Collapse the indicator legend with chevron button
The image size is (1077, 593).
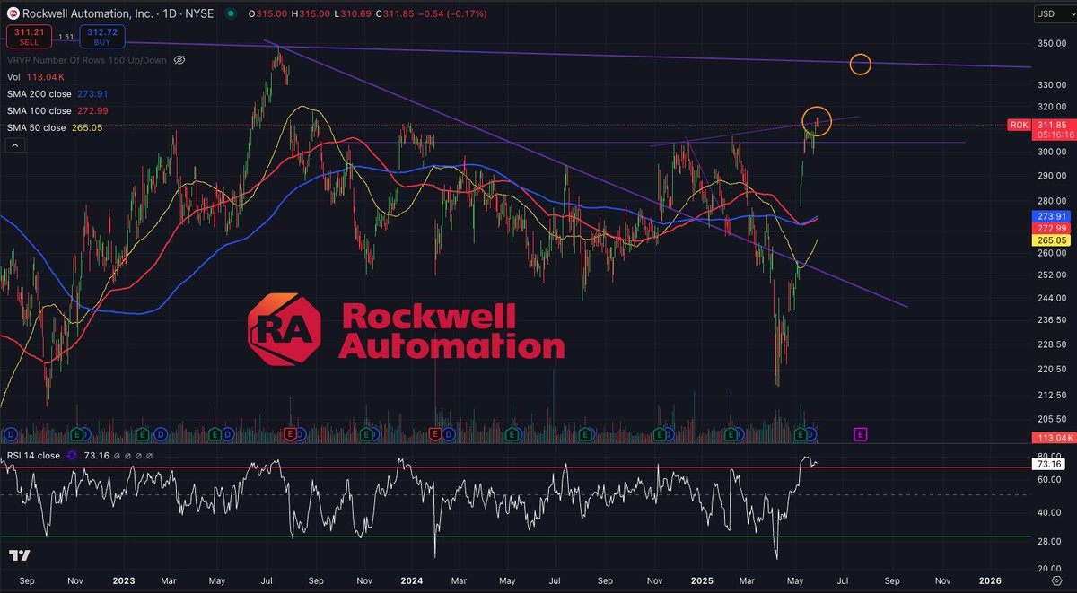pyautogui.click(x=14, y=145)
